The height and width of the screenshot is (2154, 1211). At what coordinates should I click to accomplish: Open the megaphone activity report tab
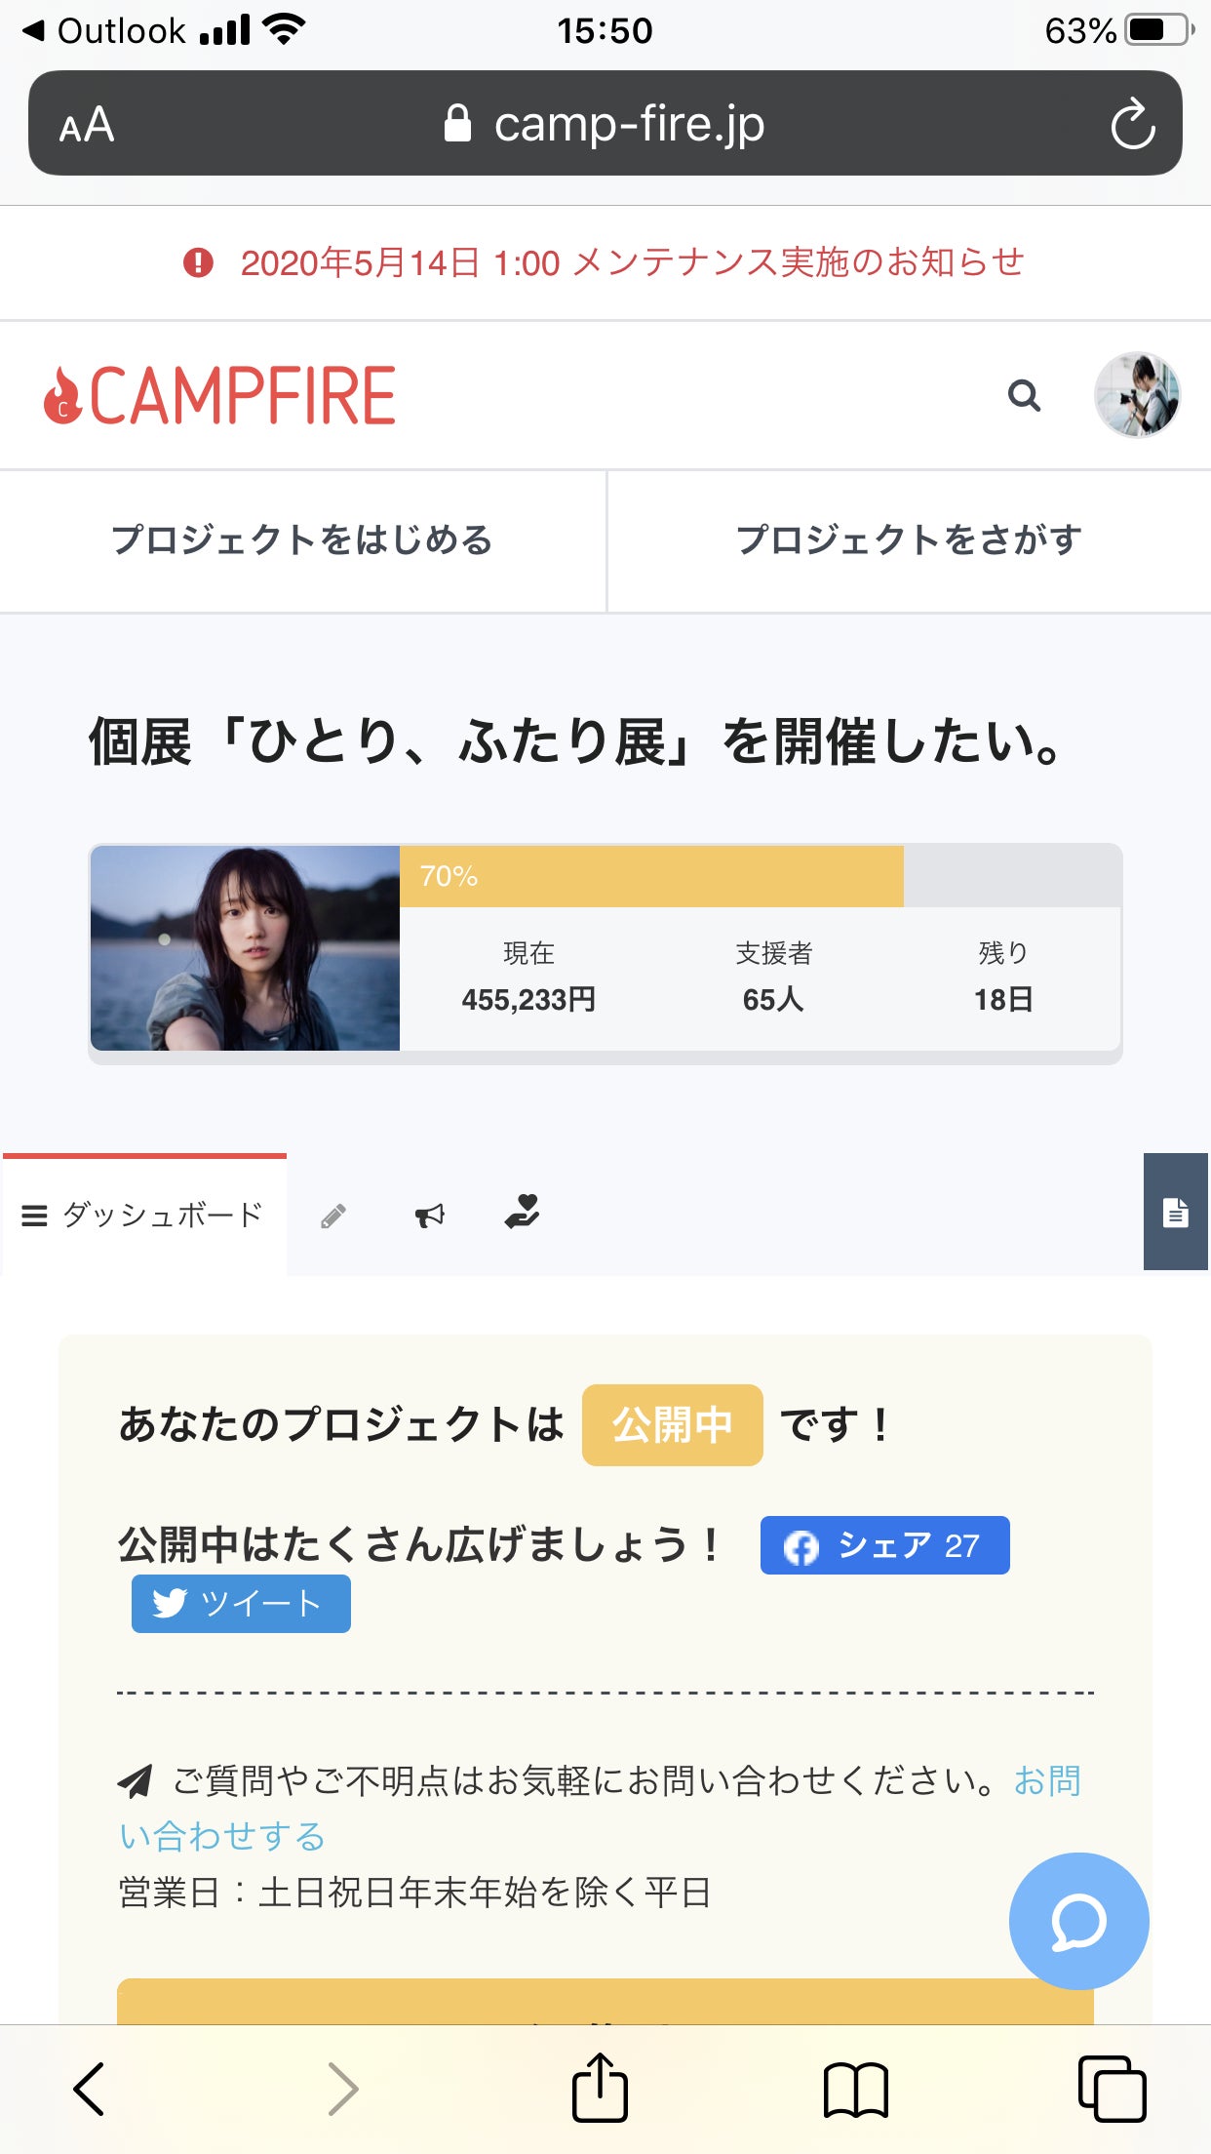click(x=429, y=1216)
